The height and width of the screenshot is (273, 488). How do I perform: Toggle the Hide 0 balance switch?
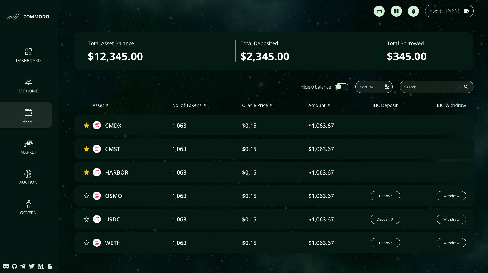point(342,87)
